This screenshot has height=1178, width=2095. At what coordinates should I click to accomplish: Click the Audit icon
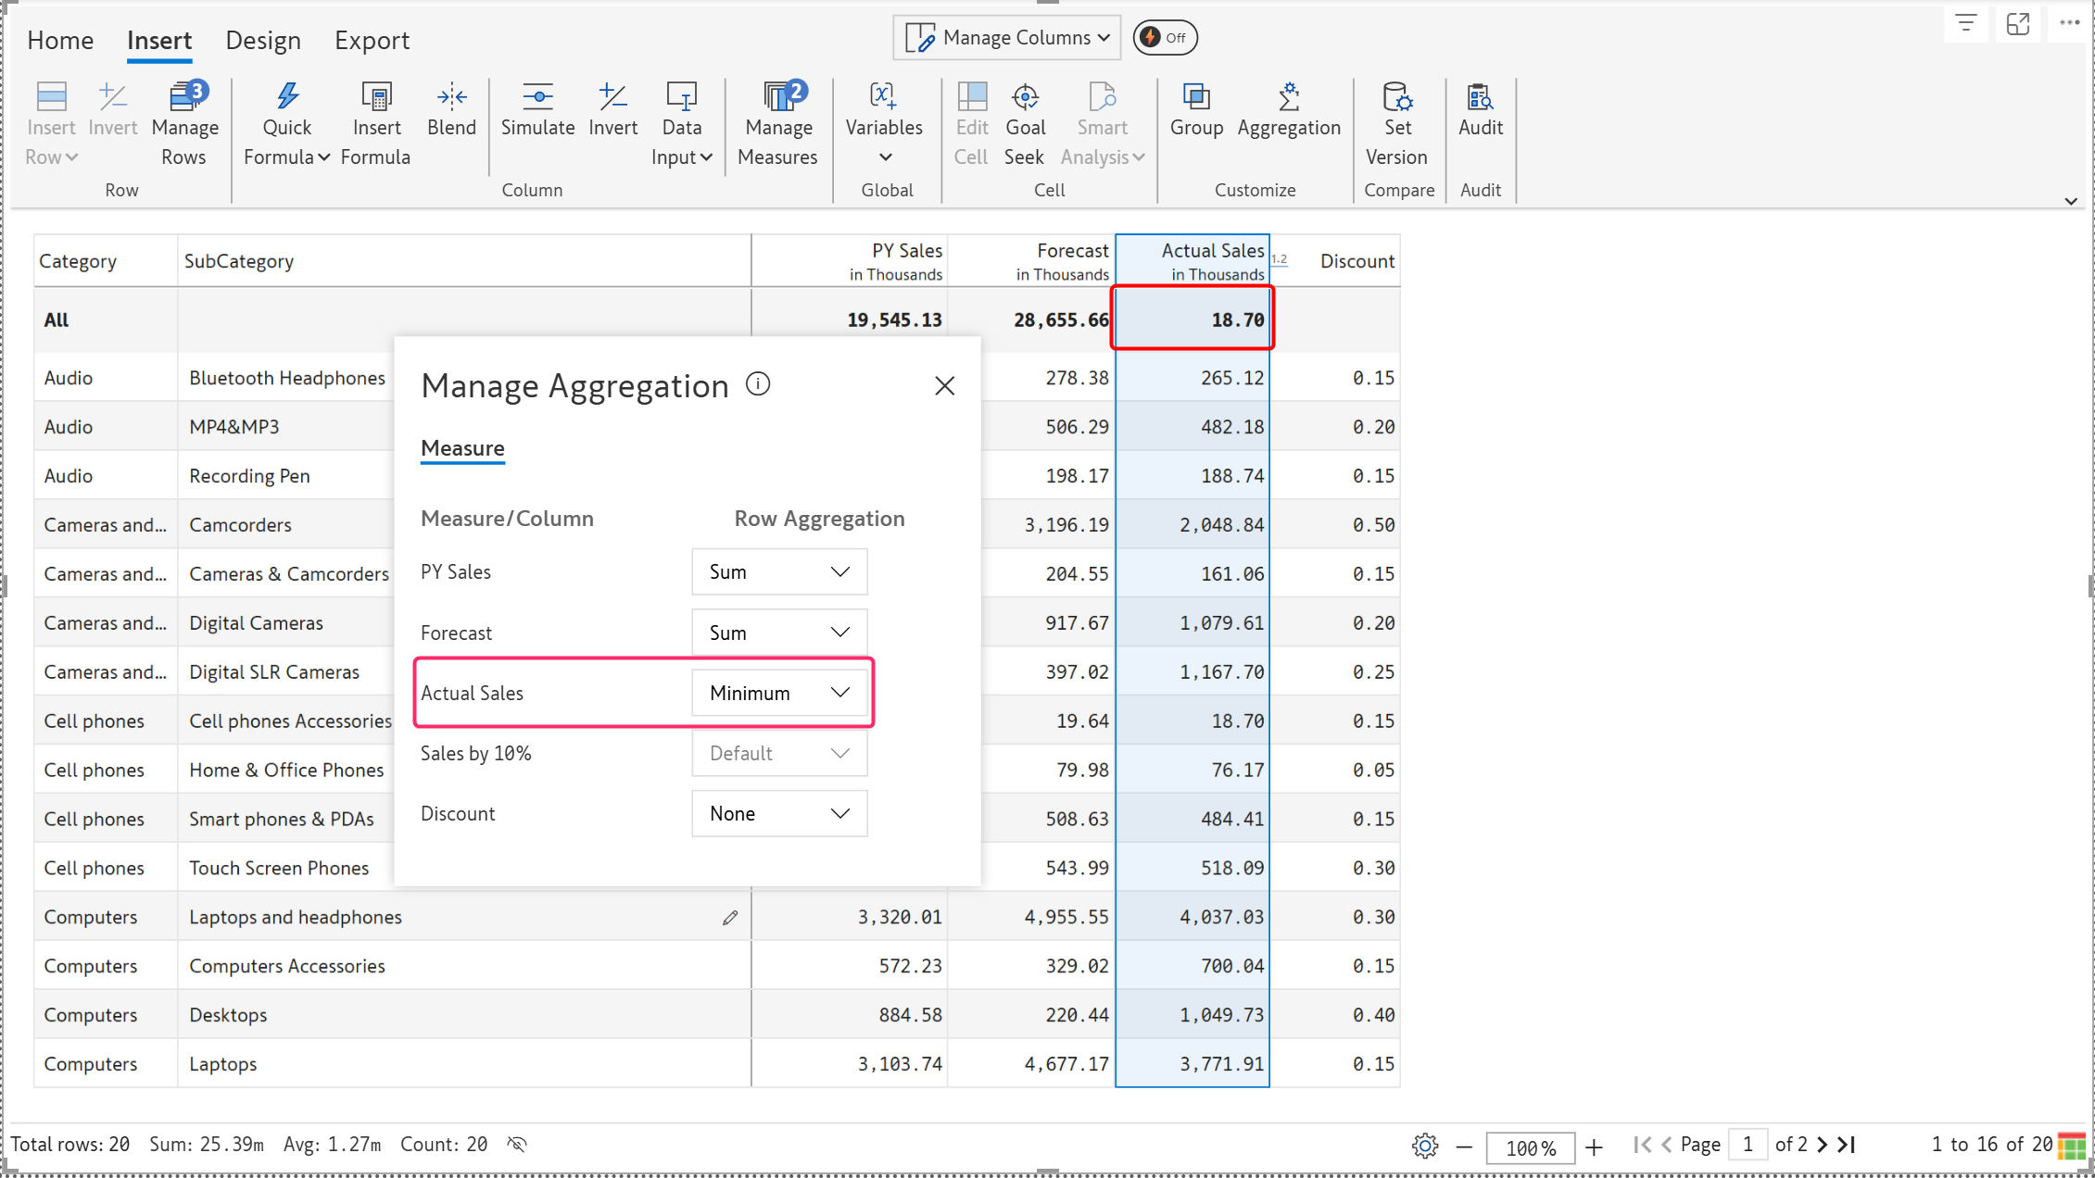coord(1480,96)
